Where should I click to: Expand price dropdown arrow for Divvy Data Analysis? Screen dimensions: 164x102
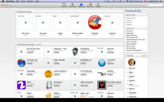(112, 86)
